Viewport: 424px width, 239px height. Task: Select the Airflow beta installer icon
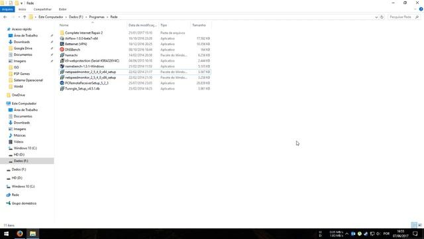point(62,39)
